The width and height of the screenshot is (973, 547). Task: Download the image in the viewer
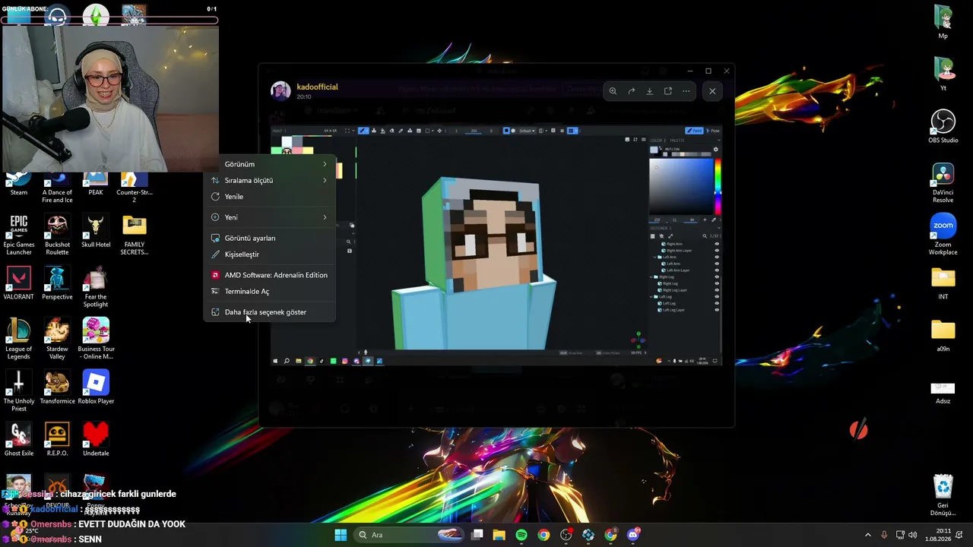point(649,91)
